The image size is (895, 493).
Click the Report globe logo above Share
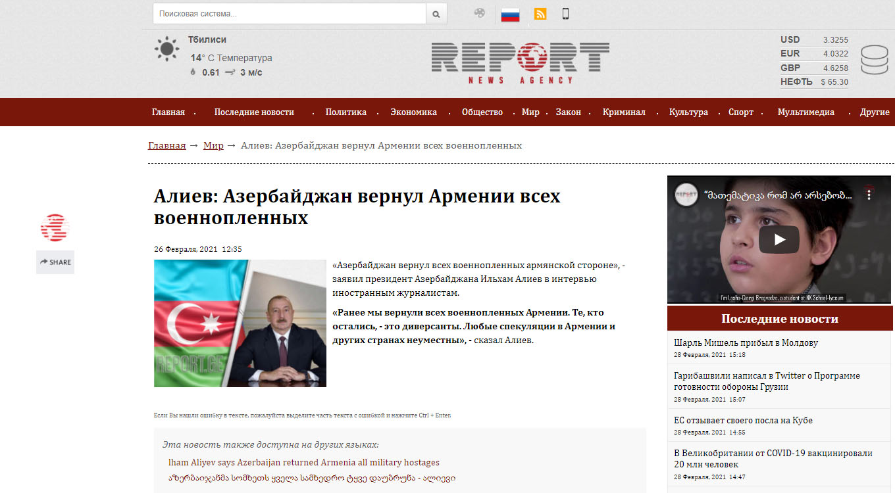point(55,228)
